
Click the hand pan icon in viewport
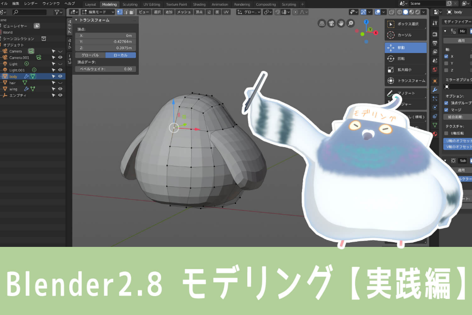(x=341, y=23)
